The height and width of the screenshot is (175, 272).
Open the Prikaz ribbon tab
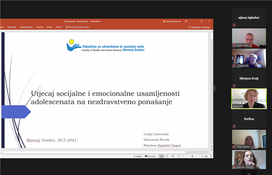click(50, 27)
